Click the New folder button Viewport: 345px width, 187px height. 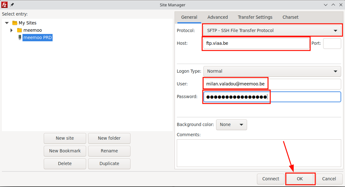(x=109, y=138)
